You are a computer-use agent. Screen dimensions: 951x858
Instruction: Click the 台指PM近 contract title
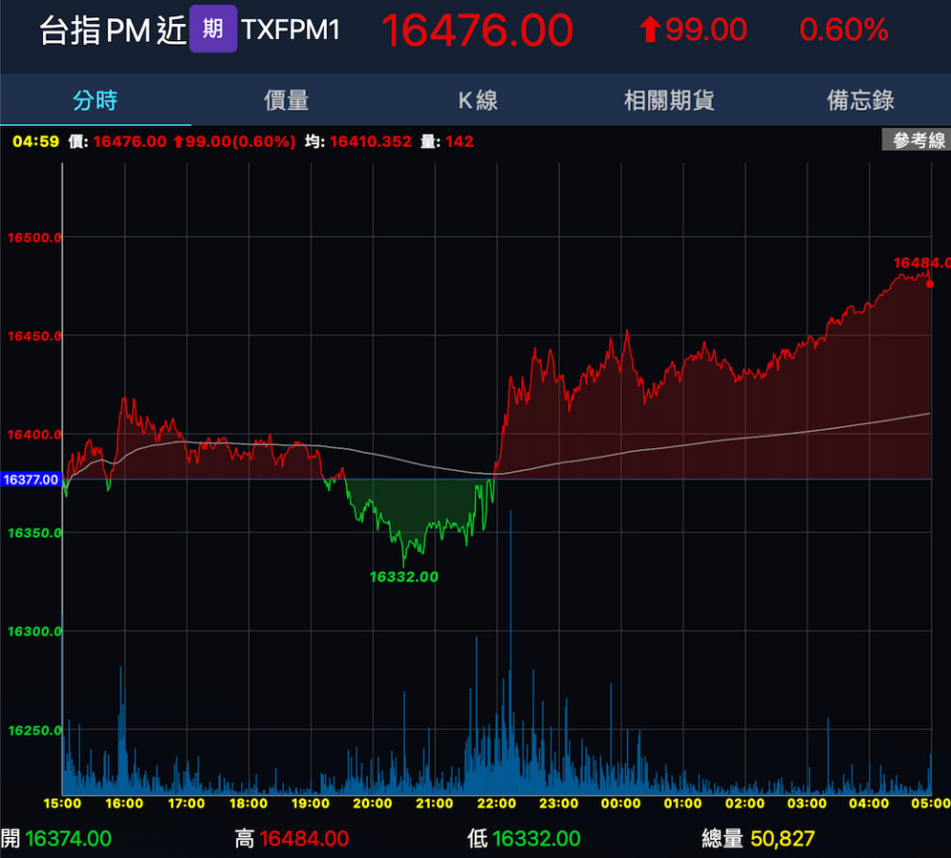tap(112, 31)
